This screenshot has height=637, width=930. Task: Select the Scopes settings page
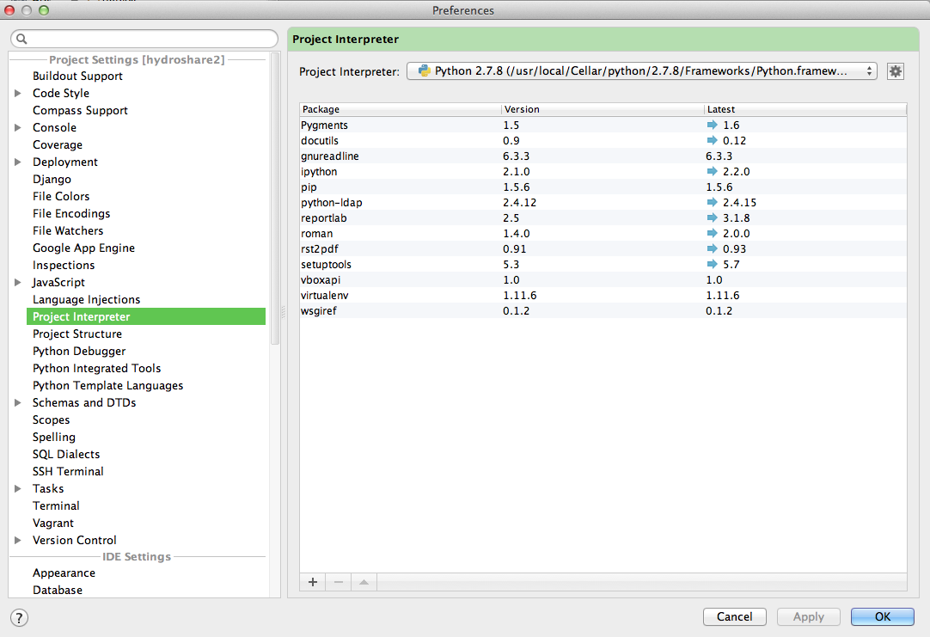pyautogui.click(x=51, y=420)
